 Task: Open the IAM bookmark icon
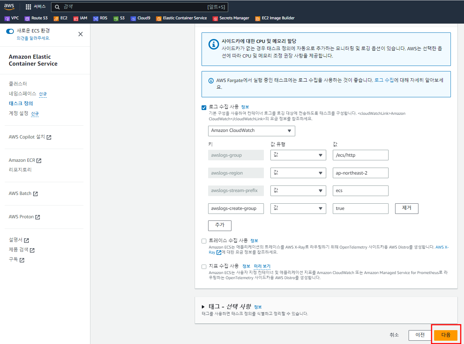pos(76,18)
